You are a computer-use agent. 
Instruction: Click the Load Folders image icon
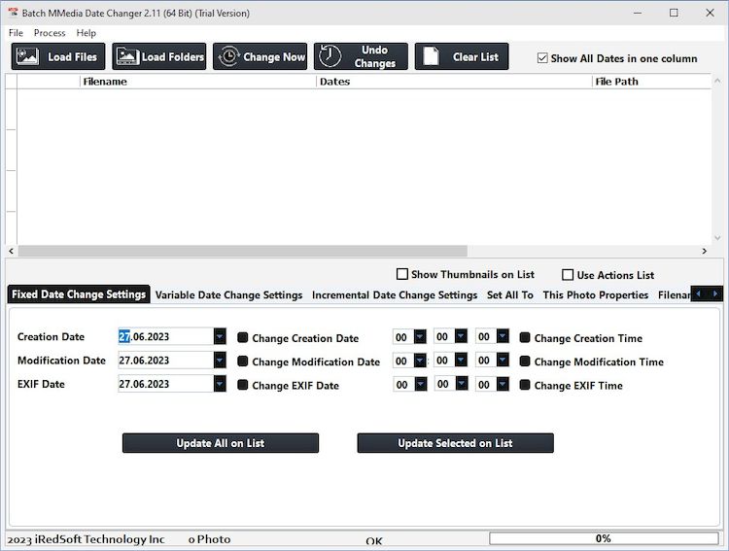(127, 56)
